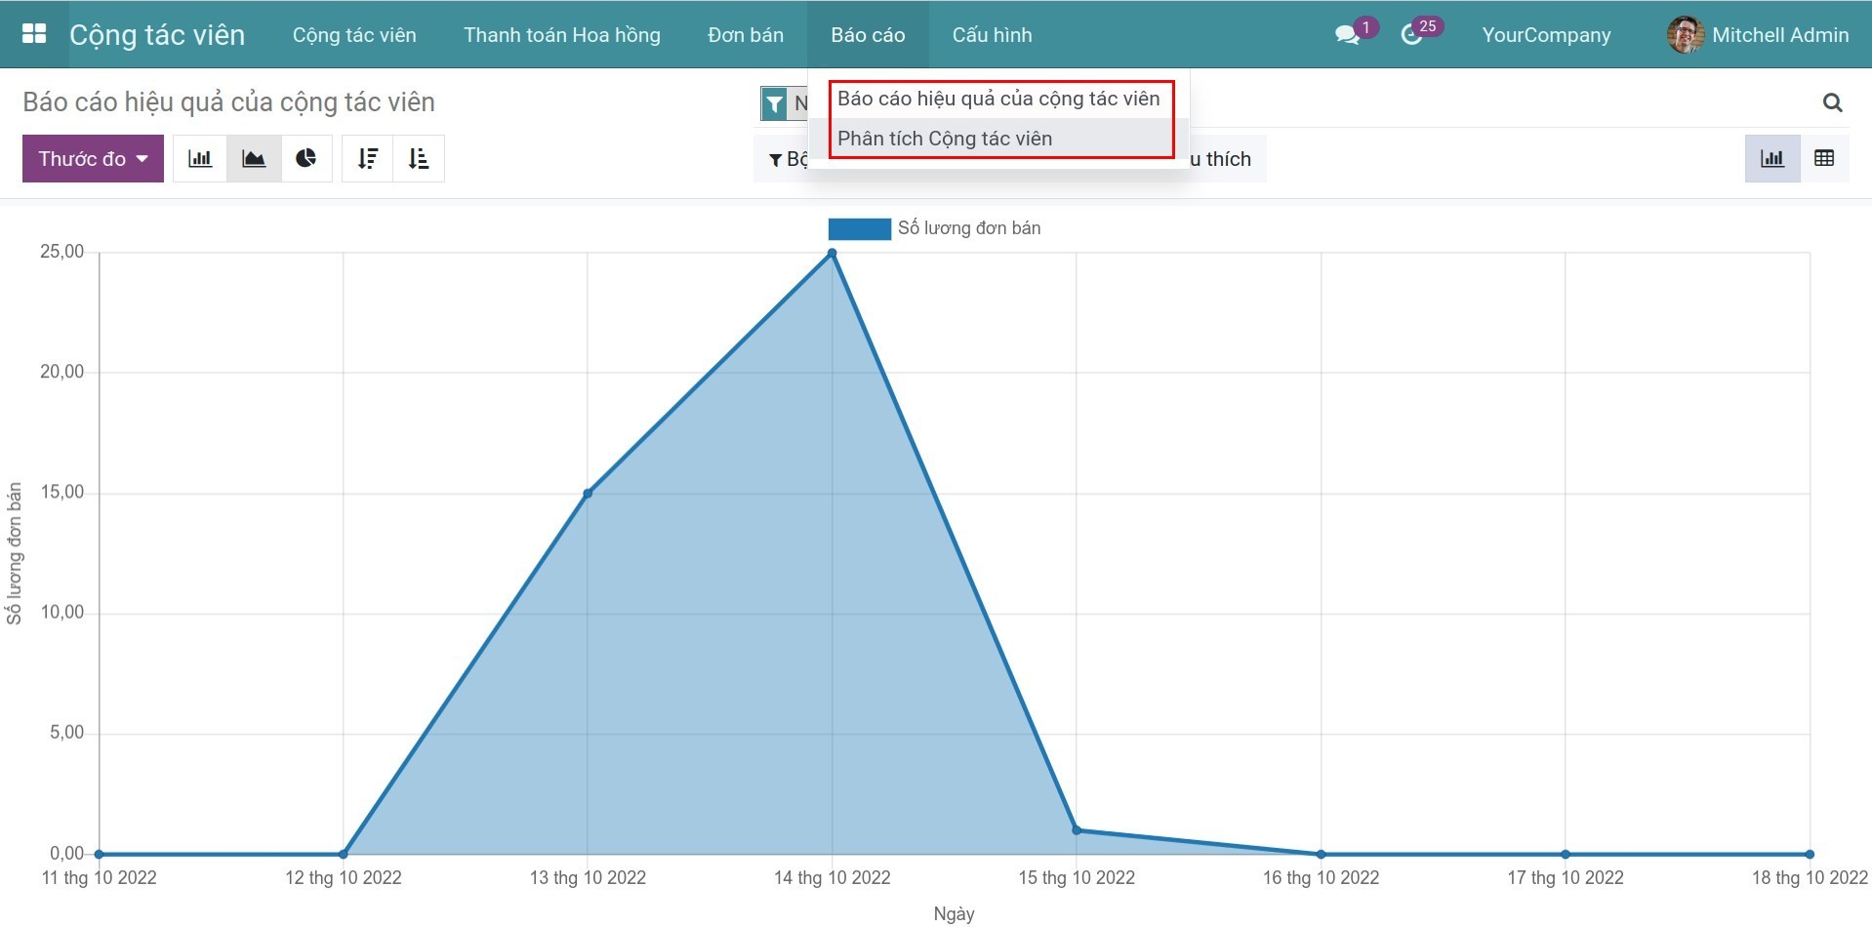Open the conversations messages icon
The height and width of the screenshot is (927, 1872).
[x=1347, y=35]
